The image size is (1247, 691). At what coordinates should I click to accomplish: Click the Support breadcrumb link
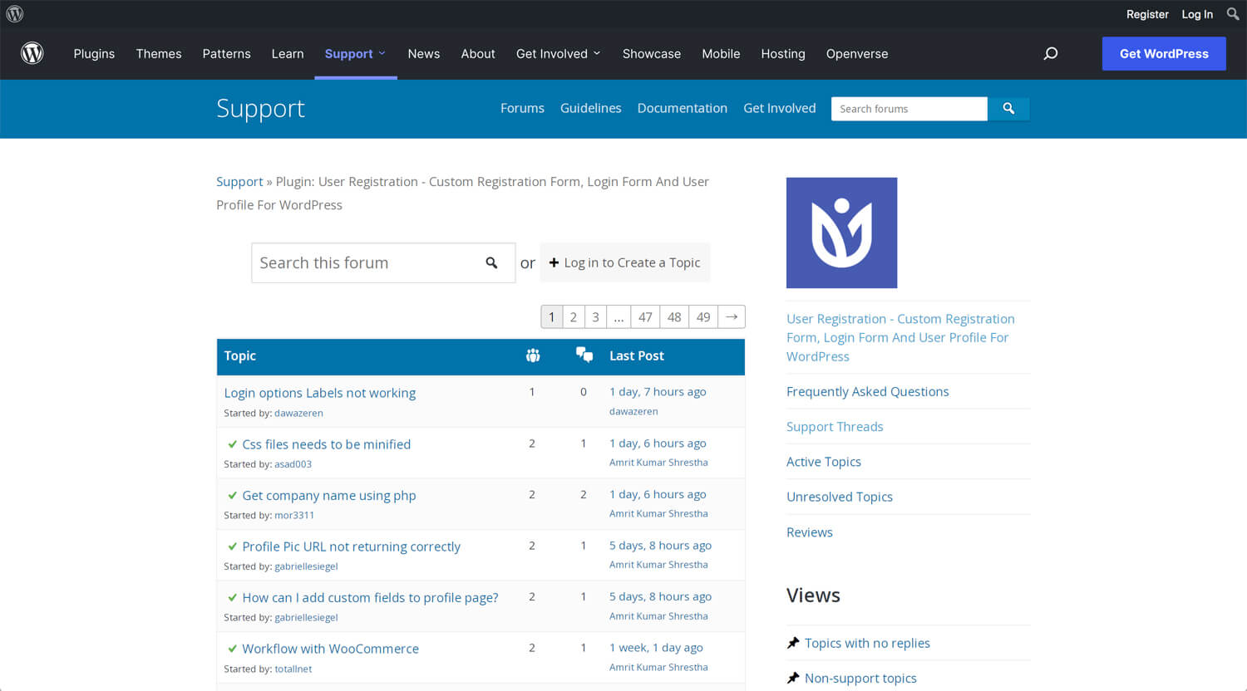pos(239,182)
